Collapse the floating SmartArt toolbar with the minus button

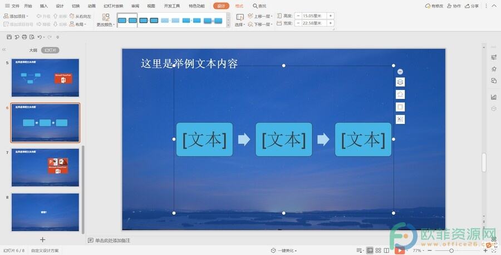(400, 72)
